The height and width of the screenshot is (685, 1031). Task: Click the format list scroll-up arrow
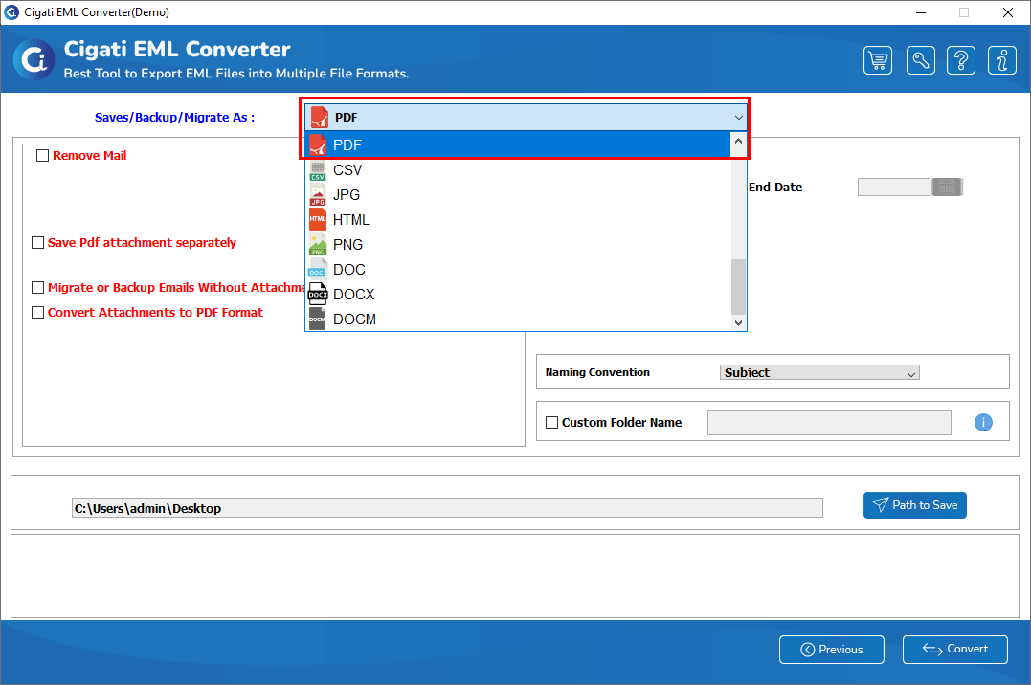pos(738,141)
